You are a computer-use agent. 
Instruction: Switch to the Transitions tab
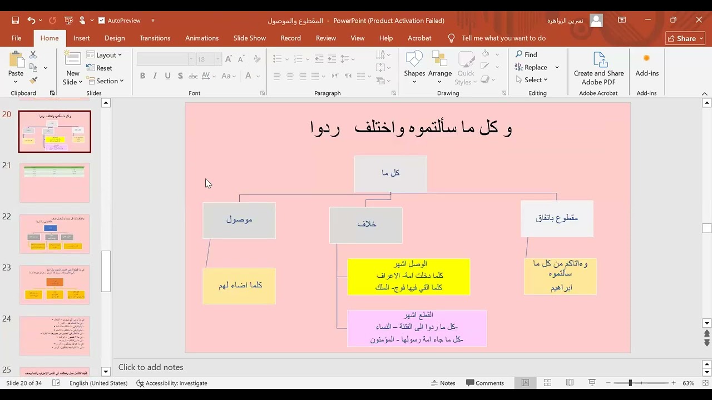[155, 38]
